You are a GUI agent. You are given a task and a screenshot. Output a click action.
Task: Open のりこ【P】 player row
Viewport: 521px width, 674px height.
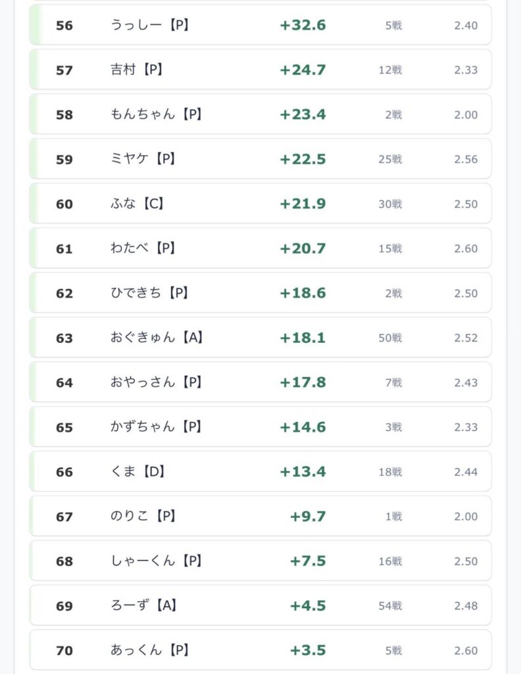pyautogui.click(x=260, y=517)
